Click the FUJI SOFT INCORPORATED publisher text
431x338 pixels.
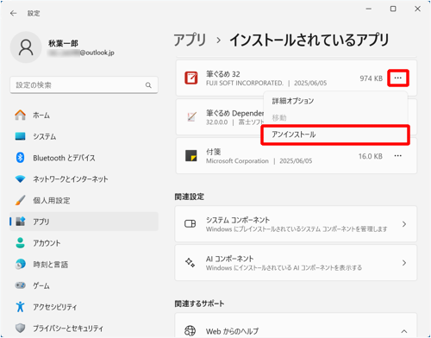(x=245, y=83)
